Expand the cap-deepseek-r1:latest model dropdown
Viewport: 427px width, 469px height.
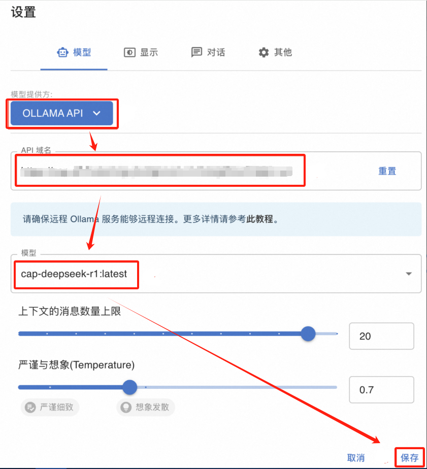(216, 274)
